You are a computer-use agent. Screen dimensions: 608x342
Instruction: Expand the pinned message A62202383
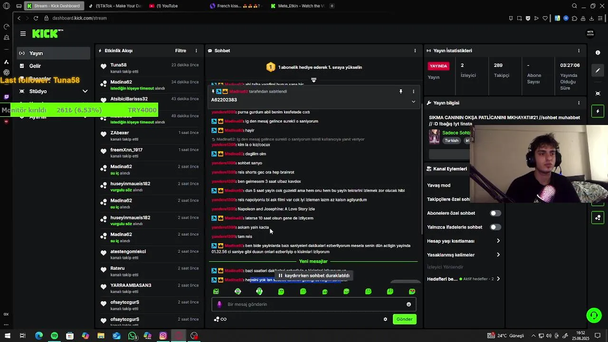pos(413,102)
